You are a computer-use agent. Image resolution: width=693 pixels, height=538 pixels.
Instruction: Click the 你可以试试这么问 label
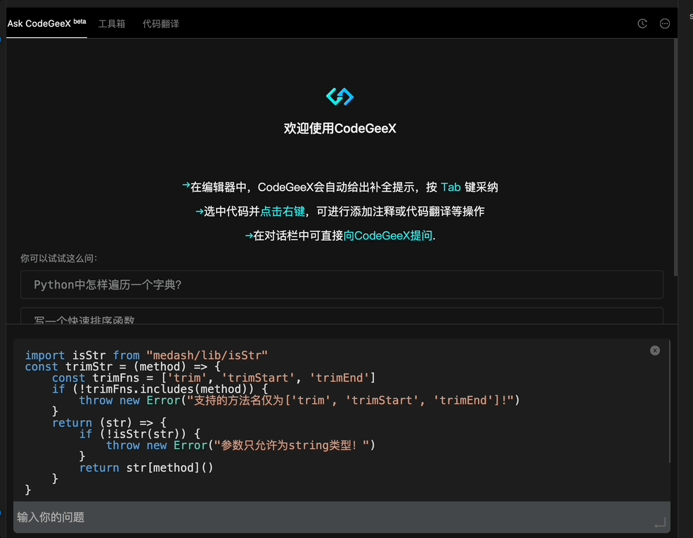58,258
